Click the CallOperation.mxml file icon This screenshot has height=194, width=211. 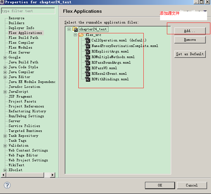(x=88, y=40)
